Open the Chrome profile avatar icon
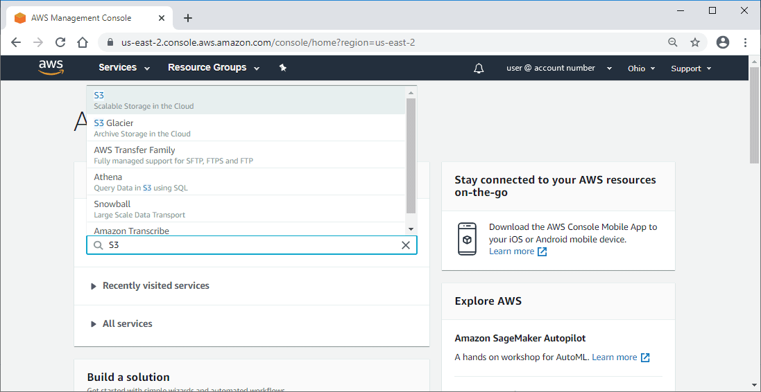Image resolution: width=761 pixels, height=392 pixels. point(723,43)
